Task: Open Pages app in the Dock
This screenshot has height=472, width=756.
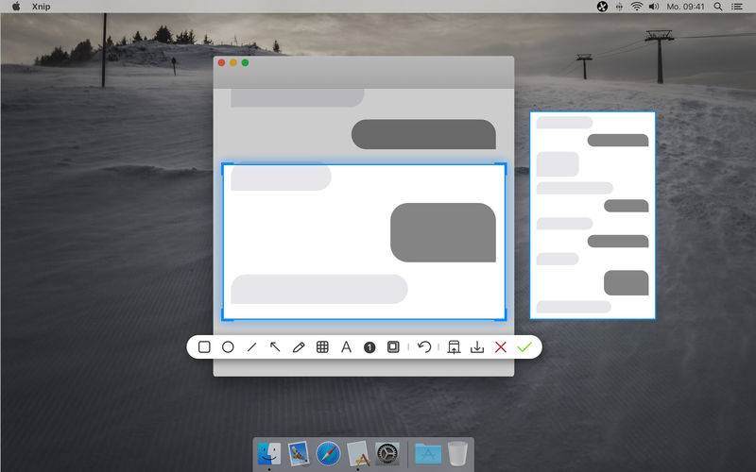Action: 358,453
